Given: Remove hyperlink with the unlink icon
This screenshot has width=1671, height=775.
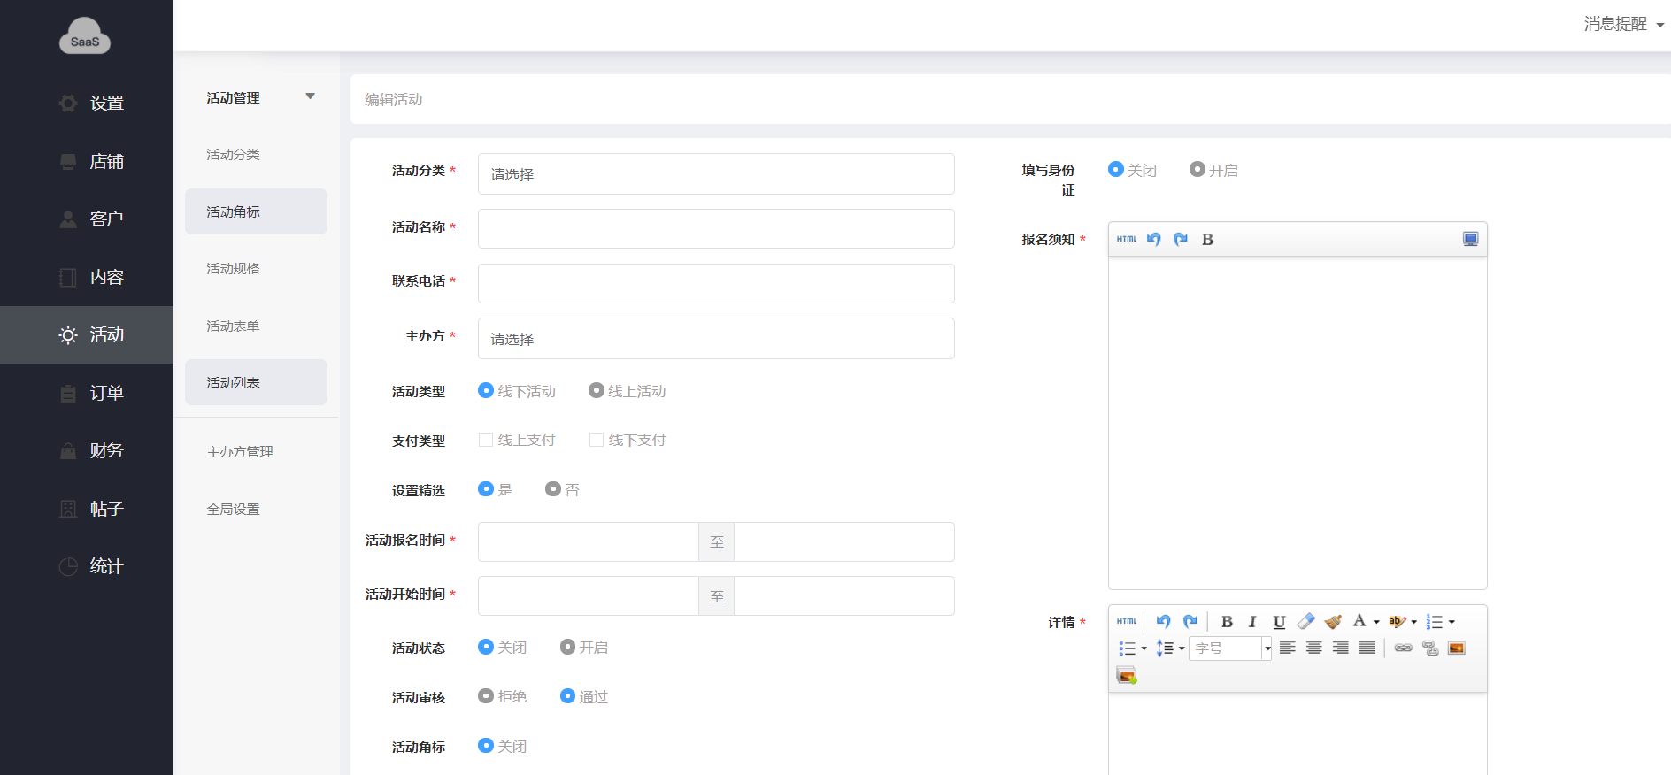Looking at the screenshot, I should point(1430,648).
